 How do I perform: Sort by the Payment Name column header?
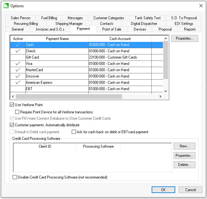click(57, 39)
